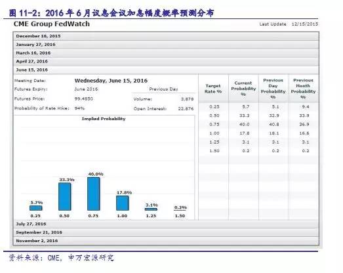The width and height of the screenshot is (343, 273).
Task: Select the 0.75 target rate cell
Action: [214, 124]
